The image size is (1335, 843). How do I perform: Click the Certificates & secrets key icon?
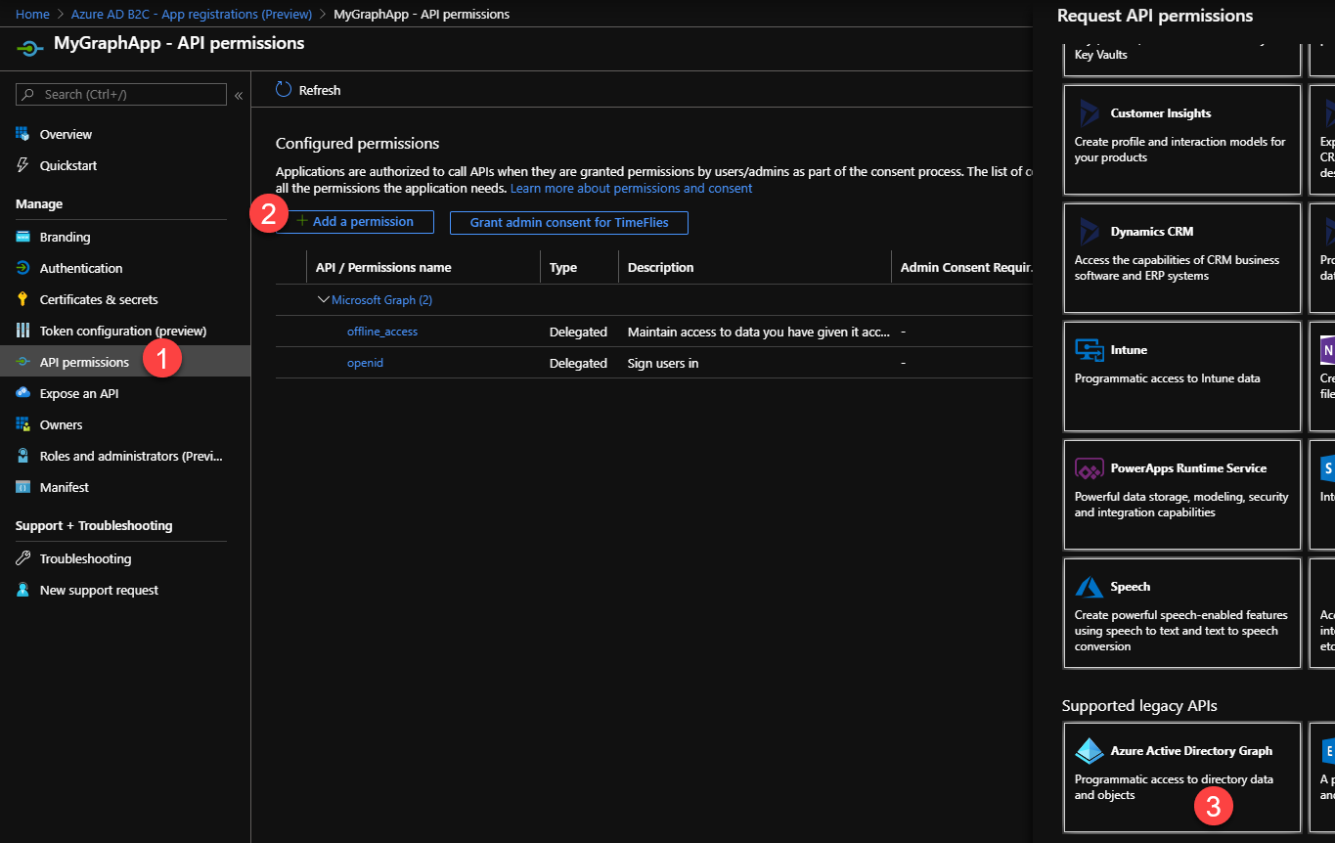[22, 299]
